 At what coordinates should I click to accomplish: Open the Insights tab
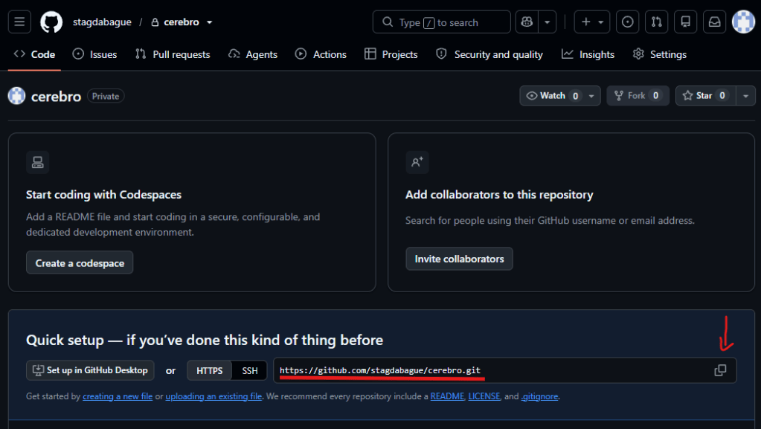588,54
